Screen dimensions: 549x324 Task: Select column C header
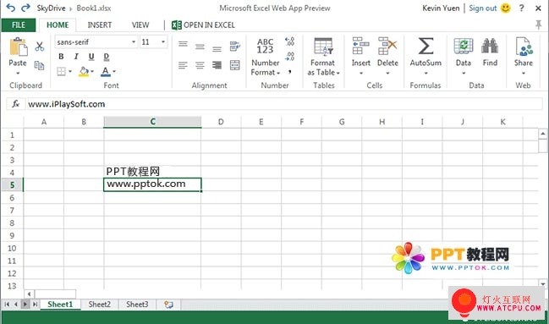click(152, 122)
